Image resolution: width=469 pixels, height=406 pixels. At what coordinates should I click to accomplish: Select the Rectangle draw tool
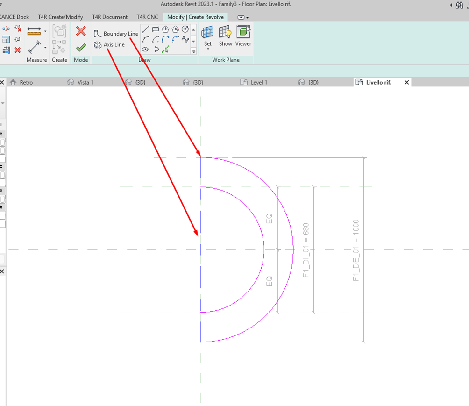[156, 29]
